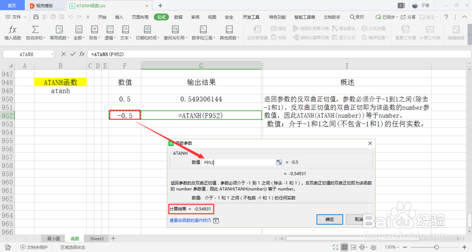Open the Data (数据) ribbon tab
Viewport: 472px width, 252px height.
(x=178, y=17)
